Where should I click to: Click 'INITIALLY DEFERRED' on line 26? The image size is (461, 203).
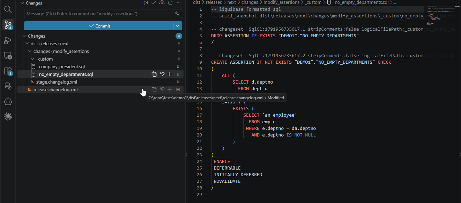[x=238, y=174]
